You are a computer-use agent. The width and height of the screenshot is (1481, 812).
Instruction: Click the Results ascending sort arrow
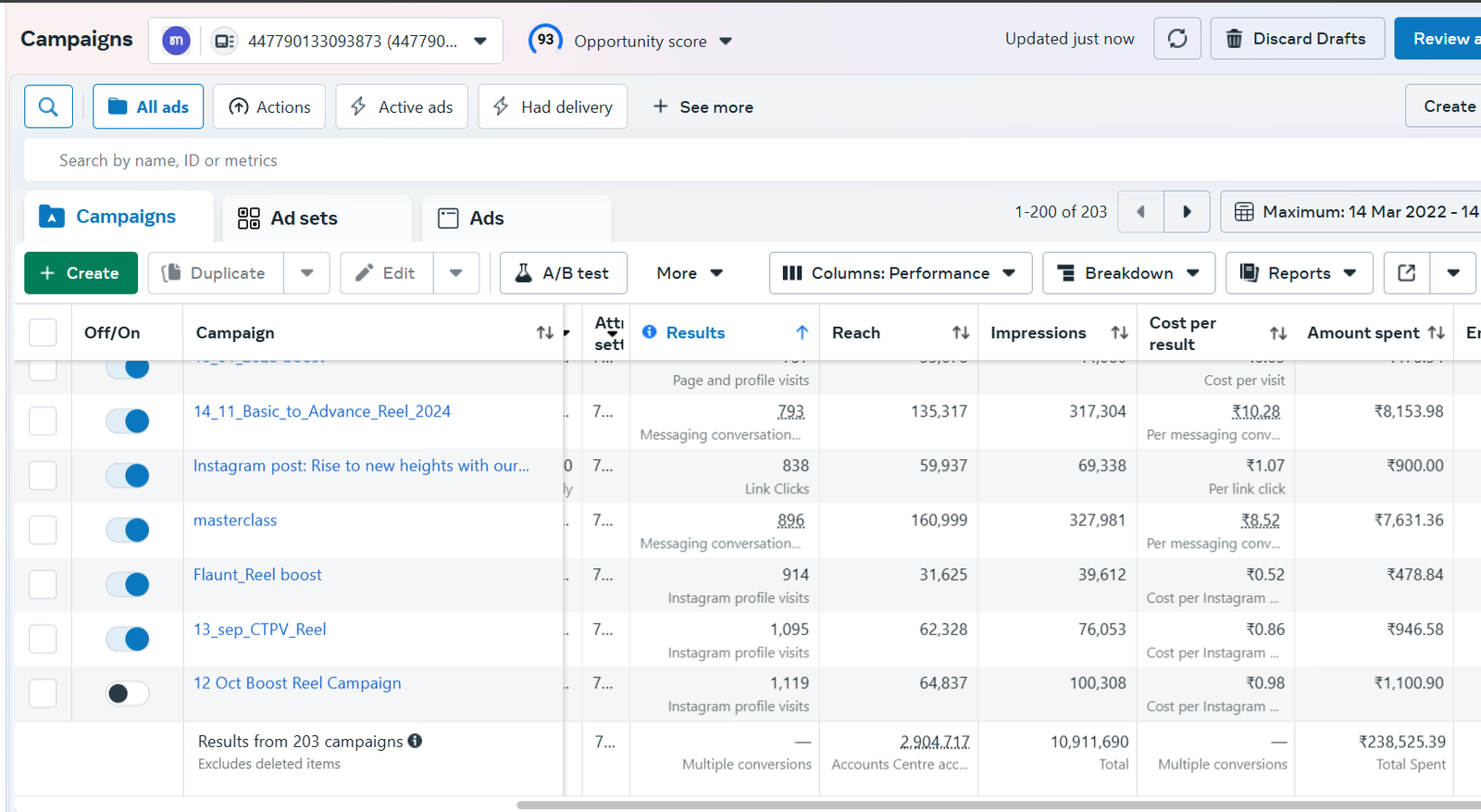point(802,332)
